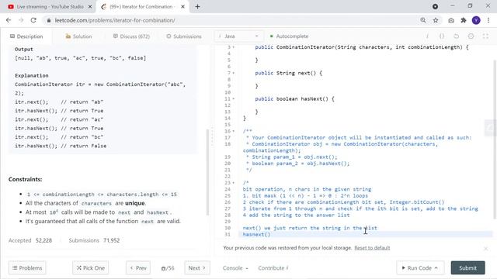Click the editor info icon
The width and height of the screenshot is (497, 279).
427,36
